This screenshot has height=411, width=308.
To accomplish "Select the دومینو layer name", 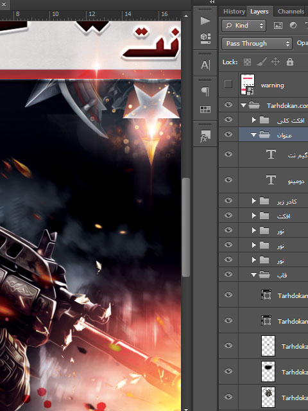I will click(x=296, y=181).
